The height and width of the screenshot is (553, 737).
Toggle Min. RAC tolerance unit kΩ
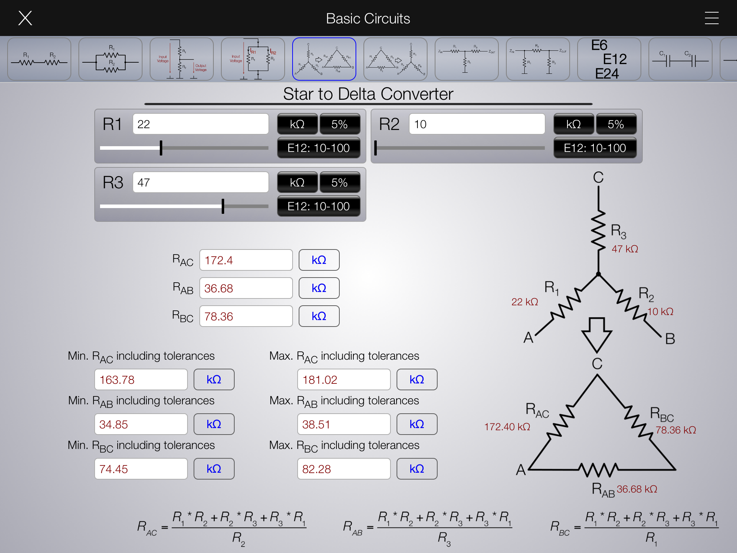(x=214, y=379)
